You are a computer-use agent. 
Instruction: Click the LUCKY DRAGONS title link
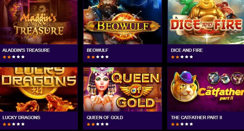coord(21,117)
